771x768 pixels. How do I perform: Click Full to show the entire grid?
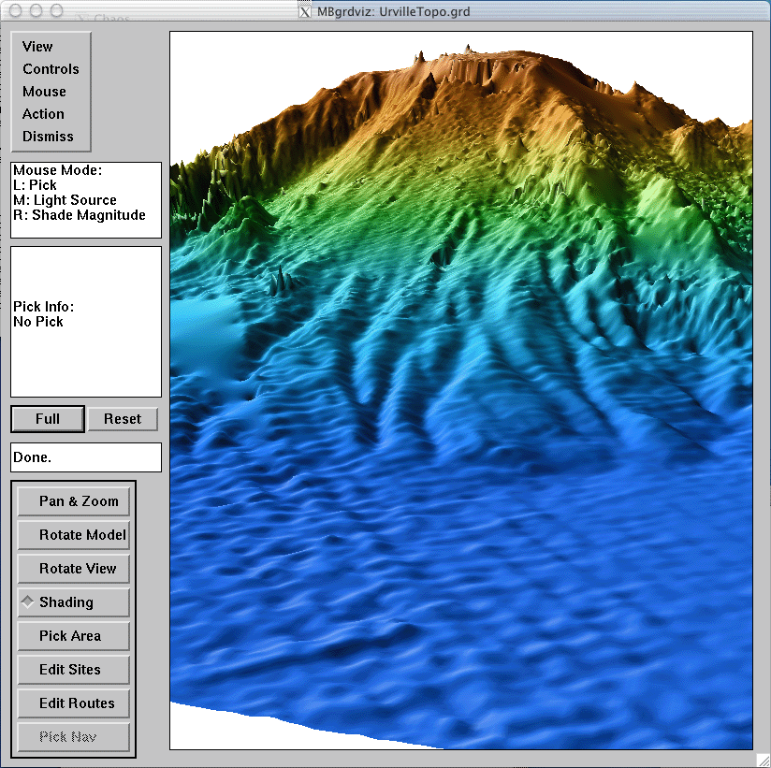[x=47, y=418]
